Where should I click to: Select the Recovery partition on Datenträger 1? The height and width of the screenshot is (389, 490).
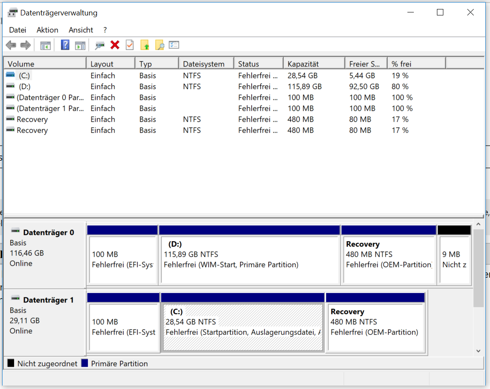pos(376,322)
